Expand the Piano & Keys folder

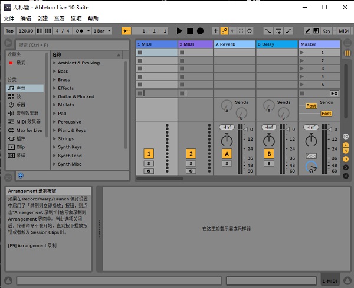[54, 130]
